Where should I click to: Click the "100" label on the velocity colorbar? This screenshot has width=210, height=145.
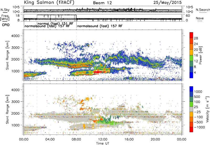197,102
